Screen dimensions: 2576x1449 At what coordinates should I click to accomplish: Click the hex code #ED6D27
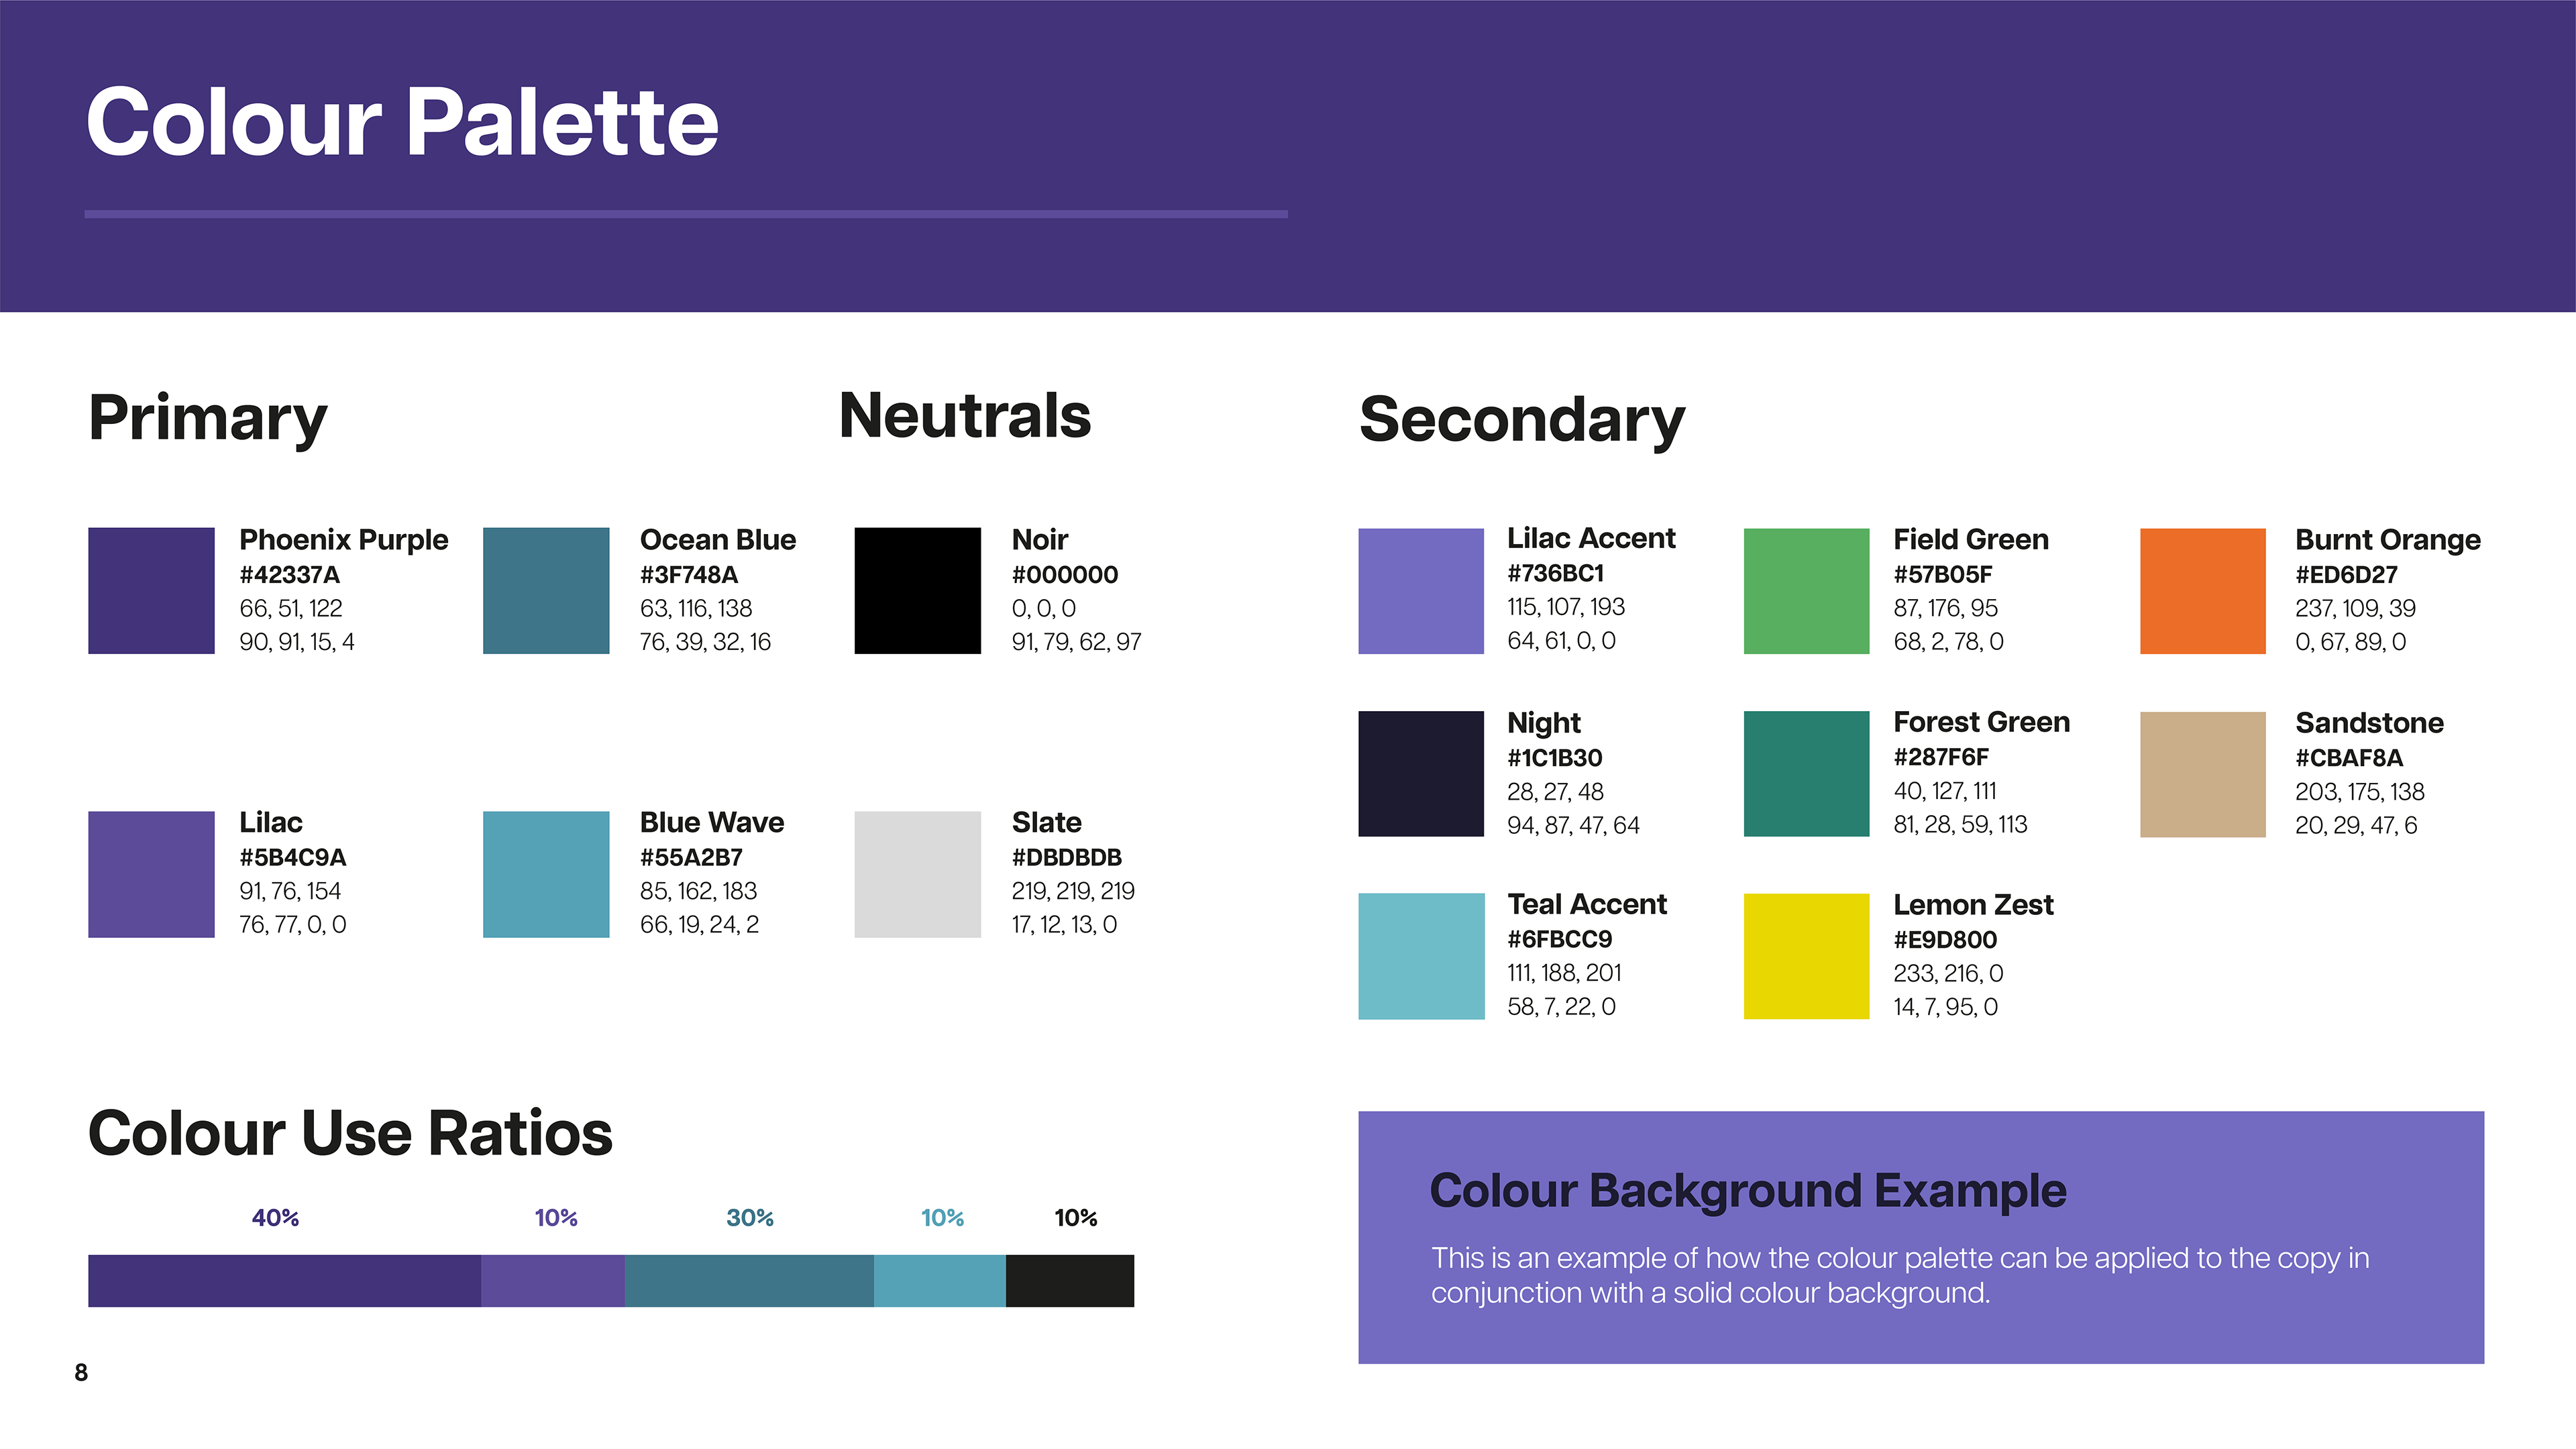2347,575
